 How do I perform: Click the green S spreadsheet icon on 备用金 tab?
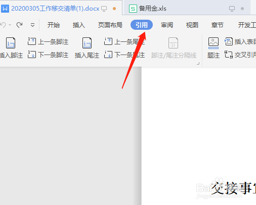133,9
